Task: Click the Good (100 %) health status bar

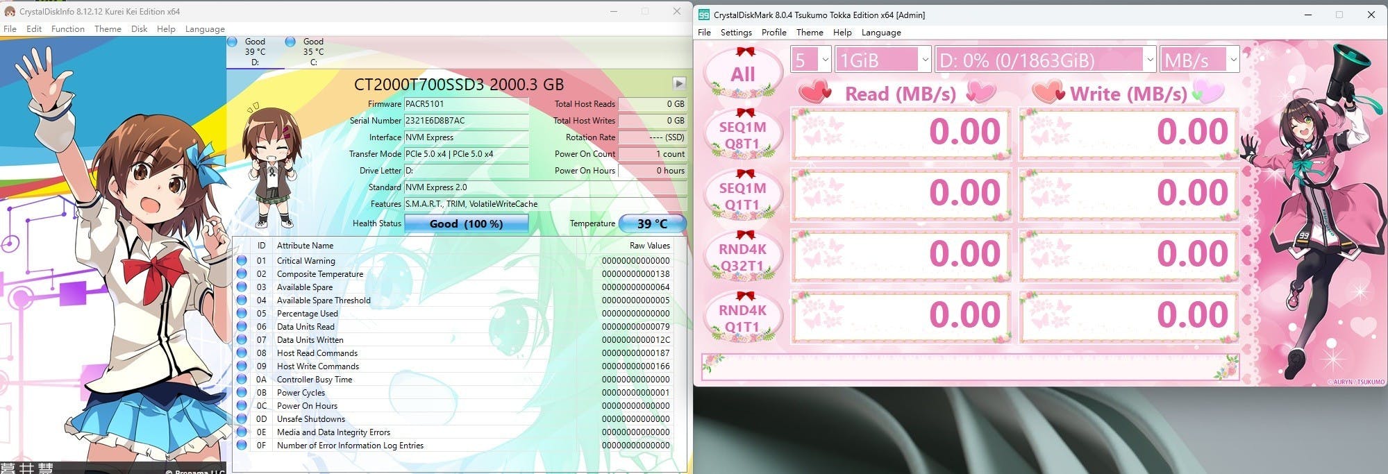Action: (x=466, y=223)
